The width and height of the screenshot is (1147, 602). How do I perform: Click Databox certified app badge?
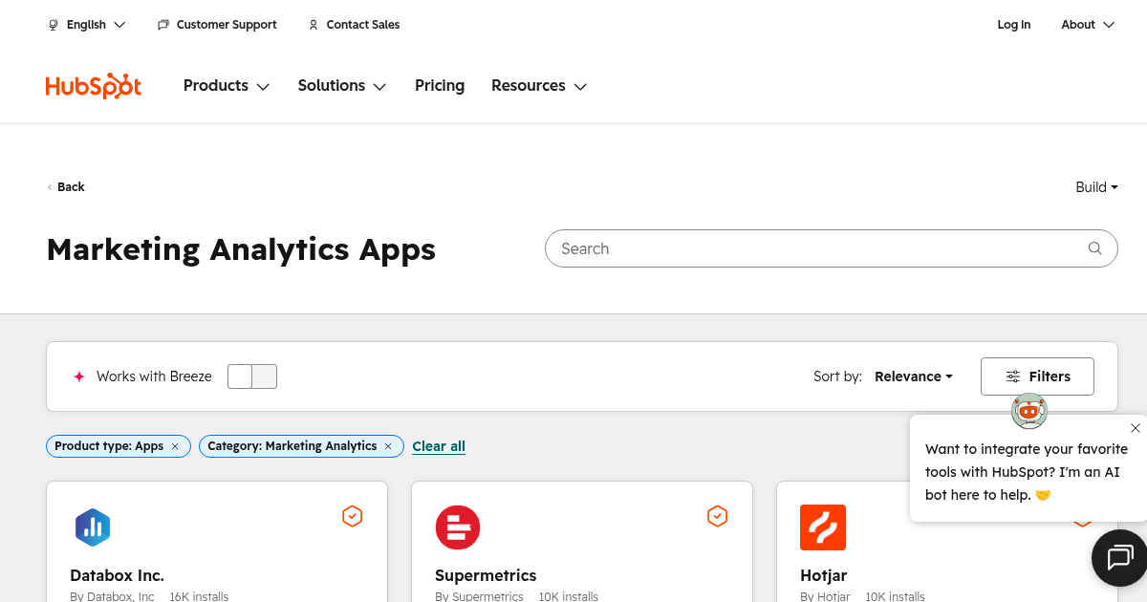[x=353, y=517]
